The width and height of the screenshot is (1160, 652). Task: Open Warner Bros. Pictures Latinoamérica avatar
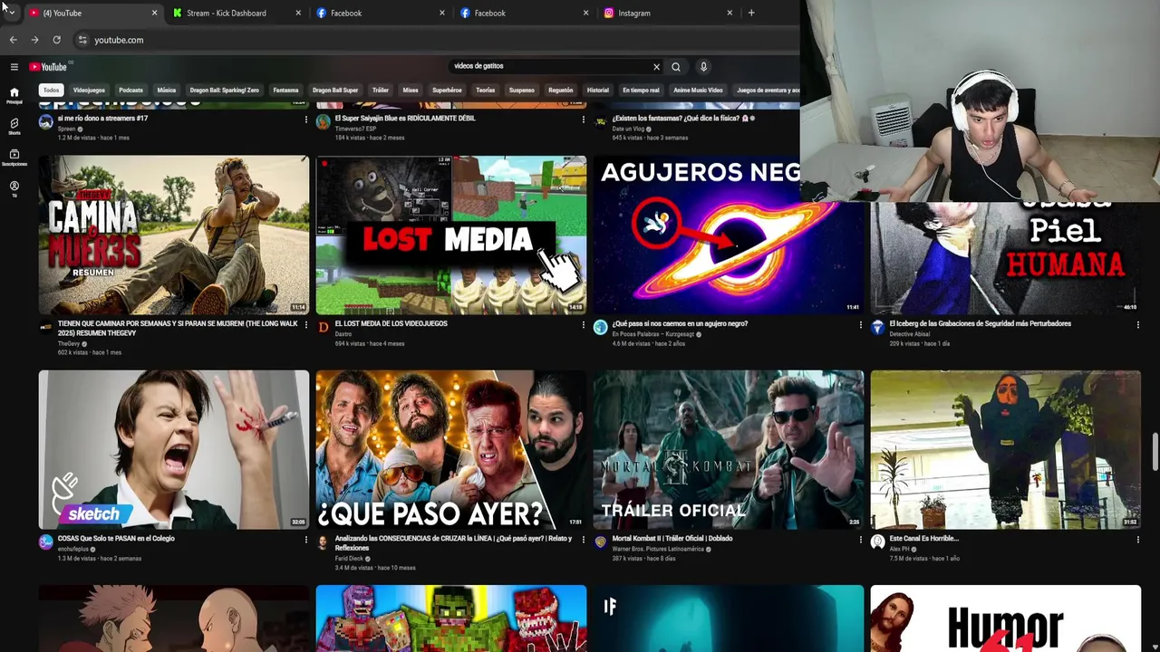coord(600,542)
